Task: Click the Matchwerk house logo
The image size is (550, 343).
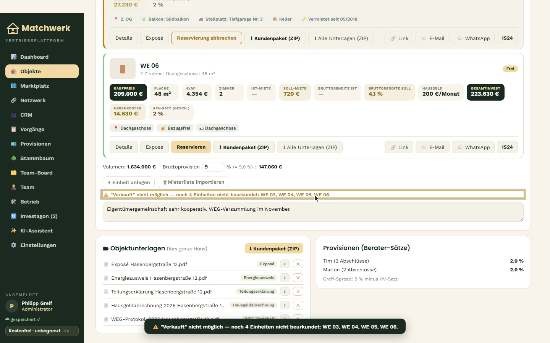Action: click(x=13, y=28)
